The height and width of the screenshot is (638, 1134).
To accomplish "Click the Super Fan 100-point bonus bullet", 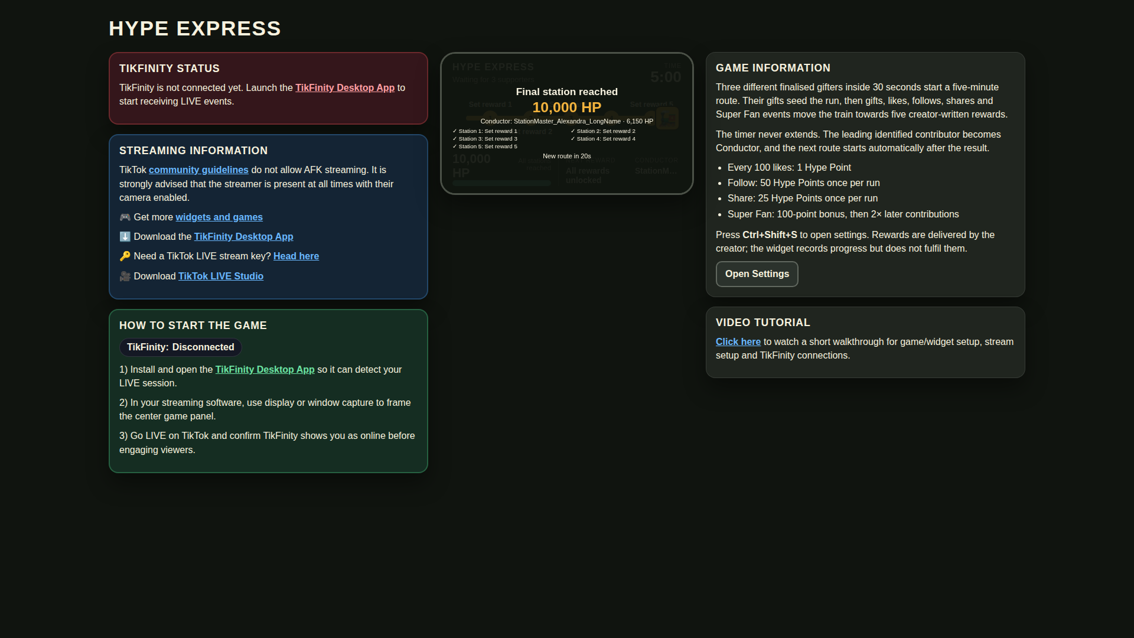I will (x=843, y=214).
